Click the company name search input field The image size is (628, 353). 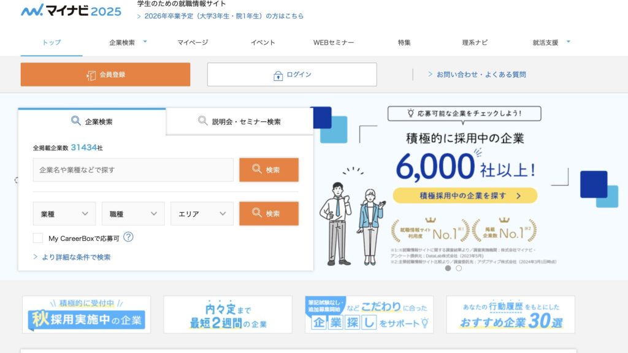coord(133,170)
